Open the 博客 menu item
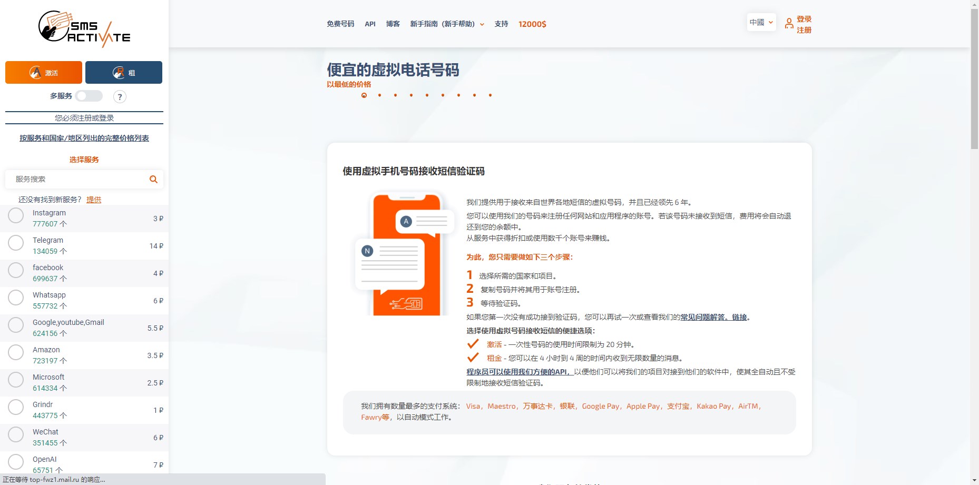The height and width of the screenshot is (485, 979). [x=393, y=24]
